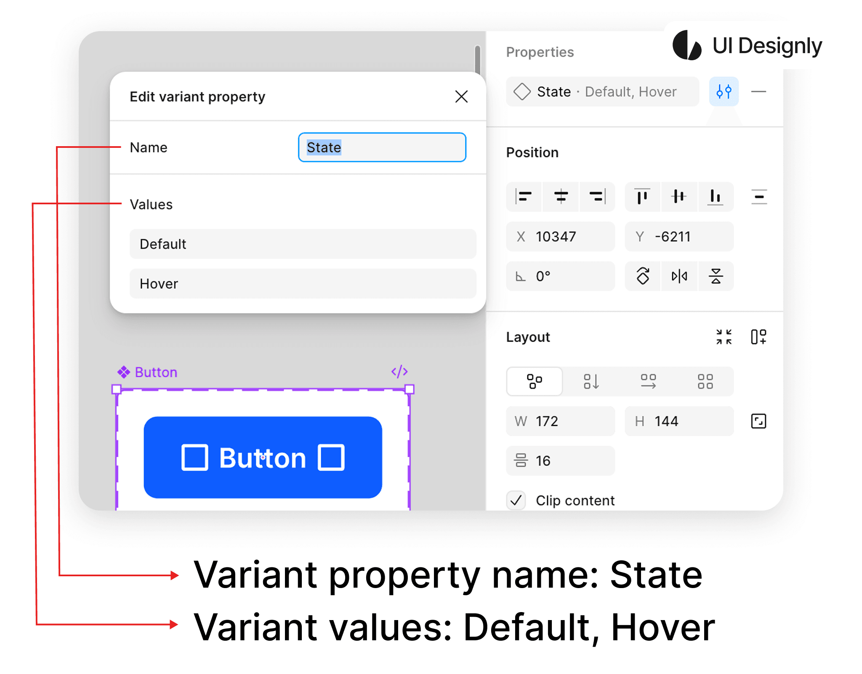862x674 pixels.
Task: Toggle the Clip content checkbox
Action: (x=516, y=500)
